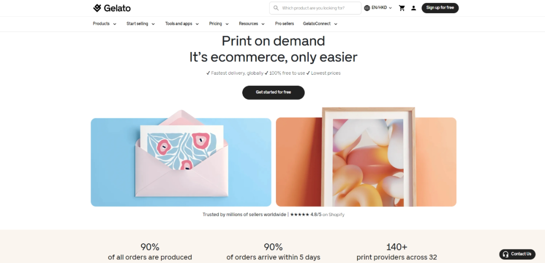545x263 pixels.
Task: Click the search magnifier icon
Action: 276,8
